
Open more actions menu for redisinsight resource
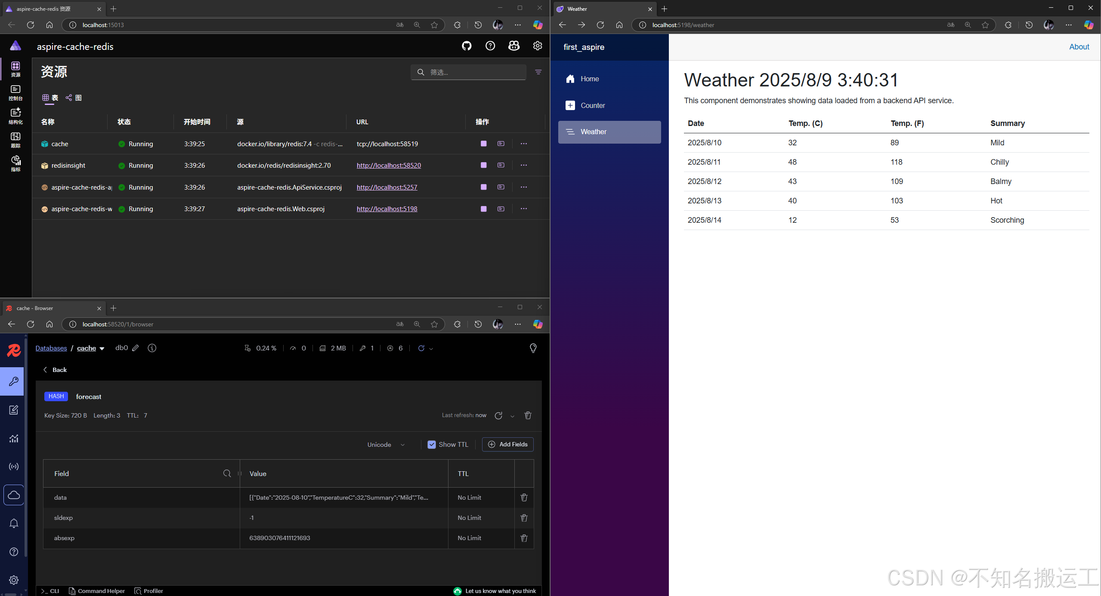(x=523, y=165)
